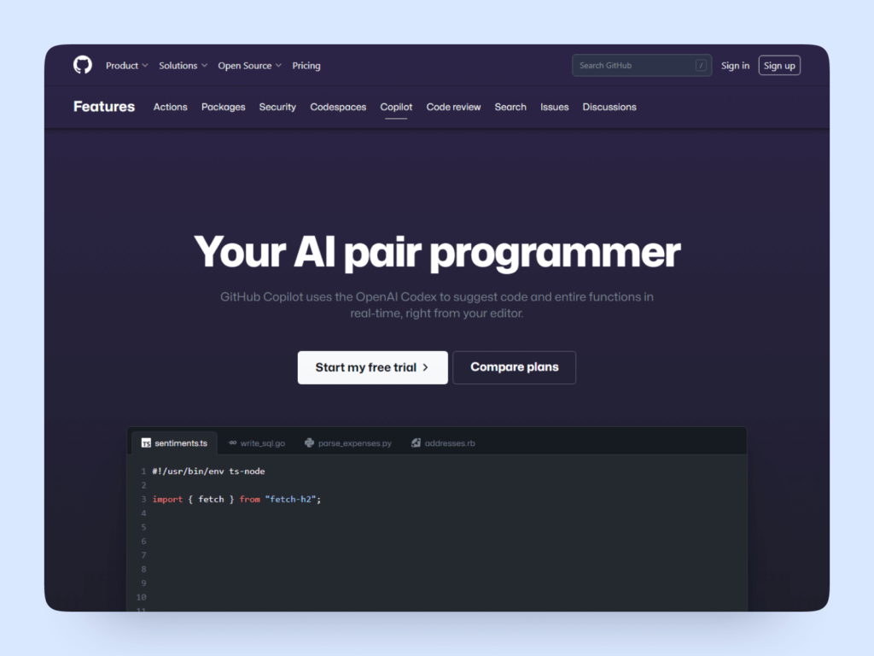Click the arrow icon inside Start my free trial
The height and width of the screenshot is (656, 874).
424,367
